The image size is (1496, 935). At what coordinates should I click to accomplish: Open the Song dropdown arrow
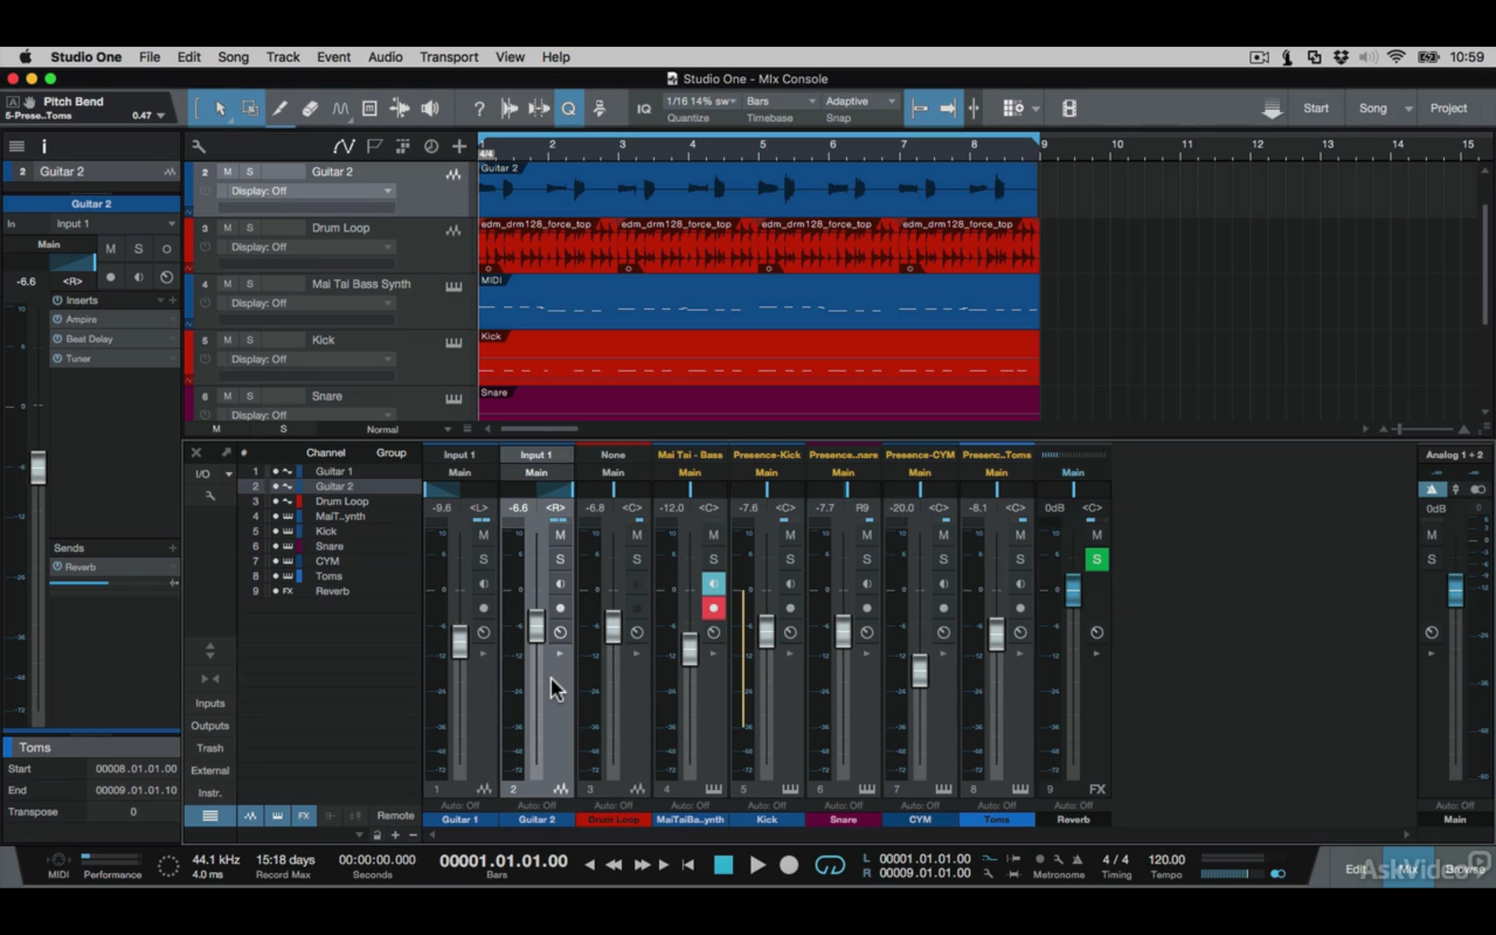pyautogui.click(x=1408, y=109)
